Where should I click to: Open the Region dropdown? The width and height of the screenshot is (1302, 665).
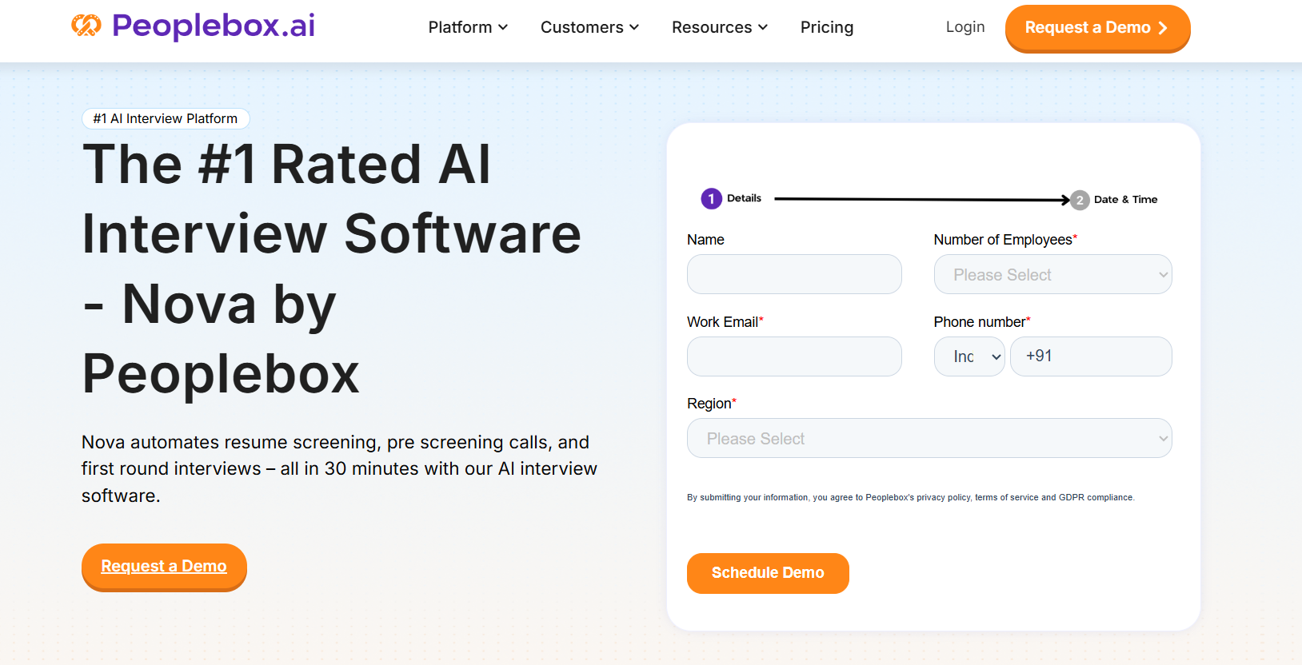pyautogui.click(x=929, y=438)
